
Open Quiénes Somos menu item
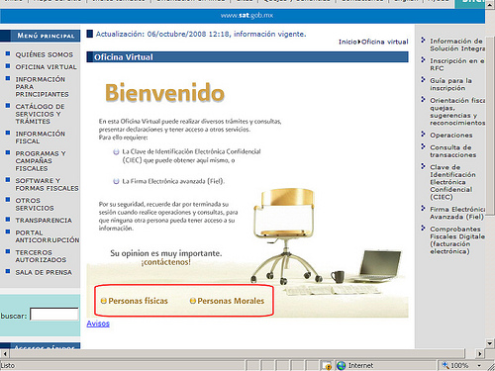pyautogui.click(x=44, y=54)
